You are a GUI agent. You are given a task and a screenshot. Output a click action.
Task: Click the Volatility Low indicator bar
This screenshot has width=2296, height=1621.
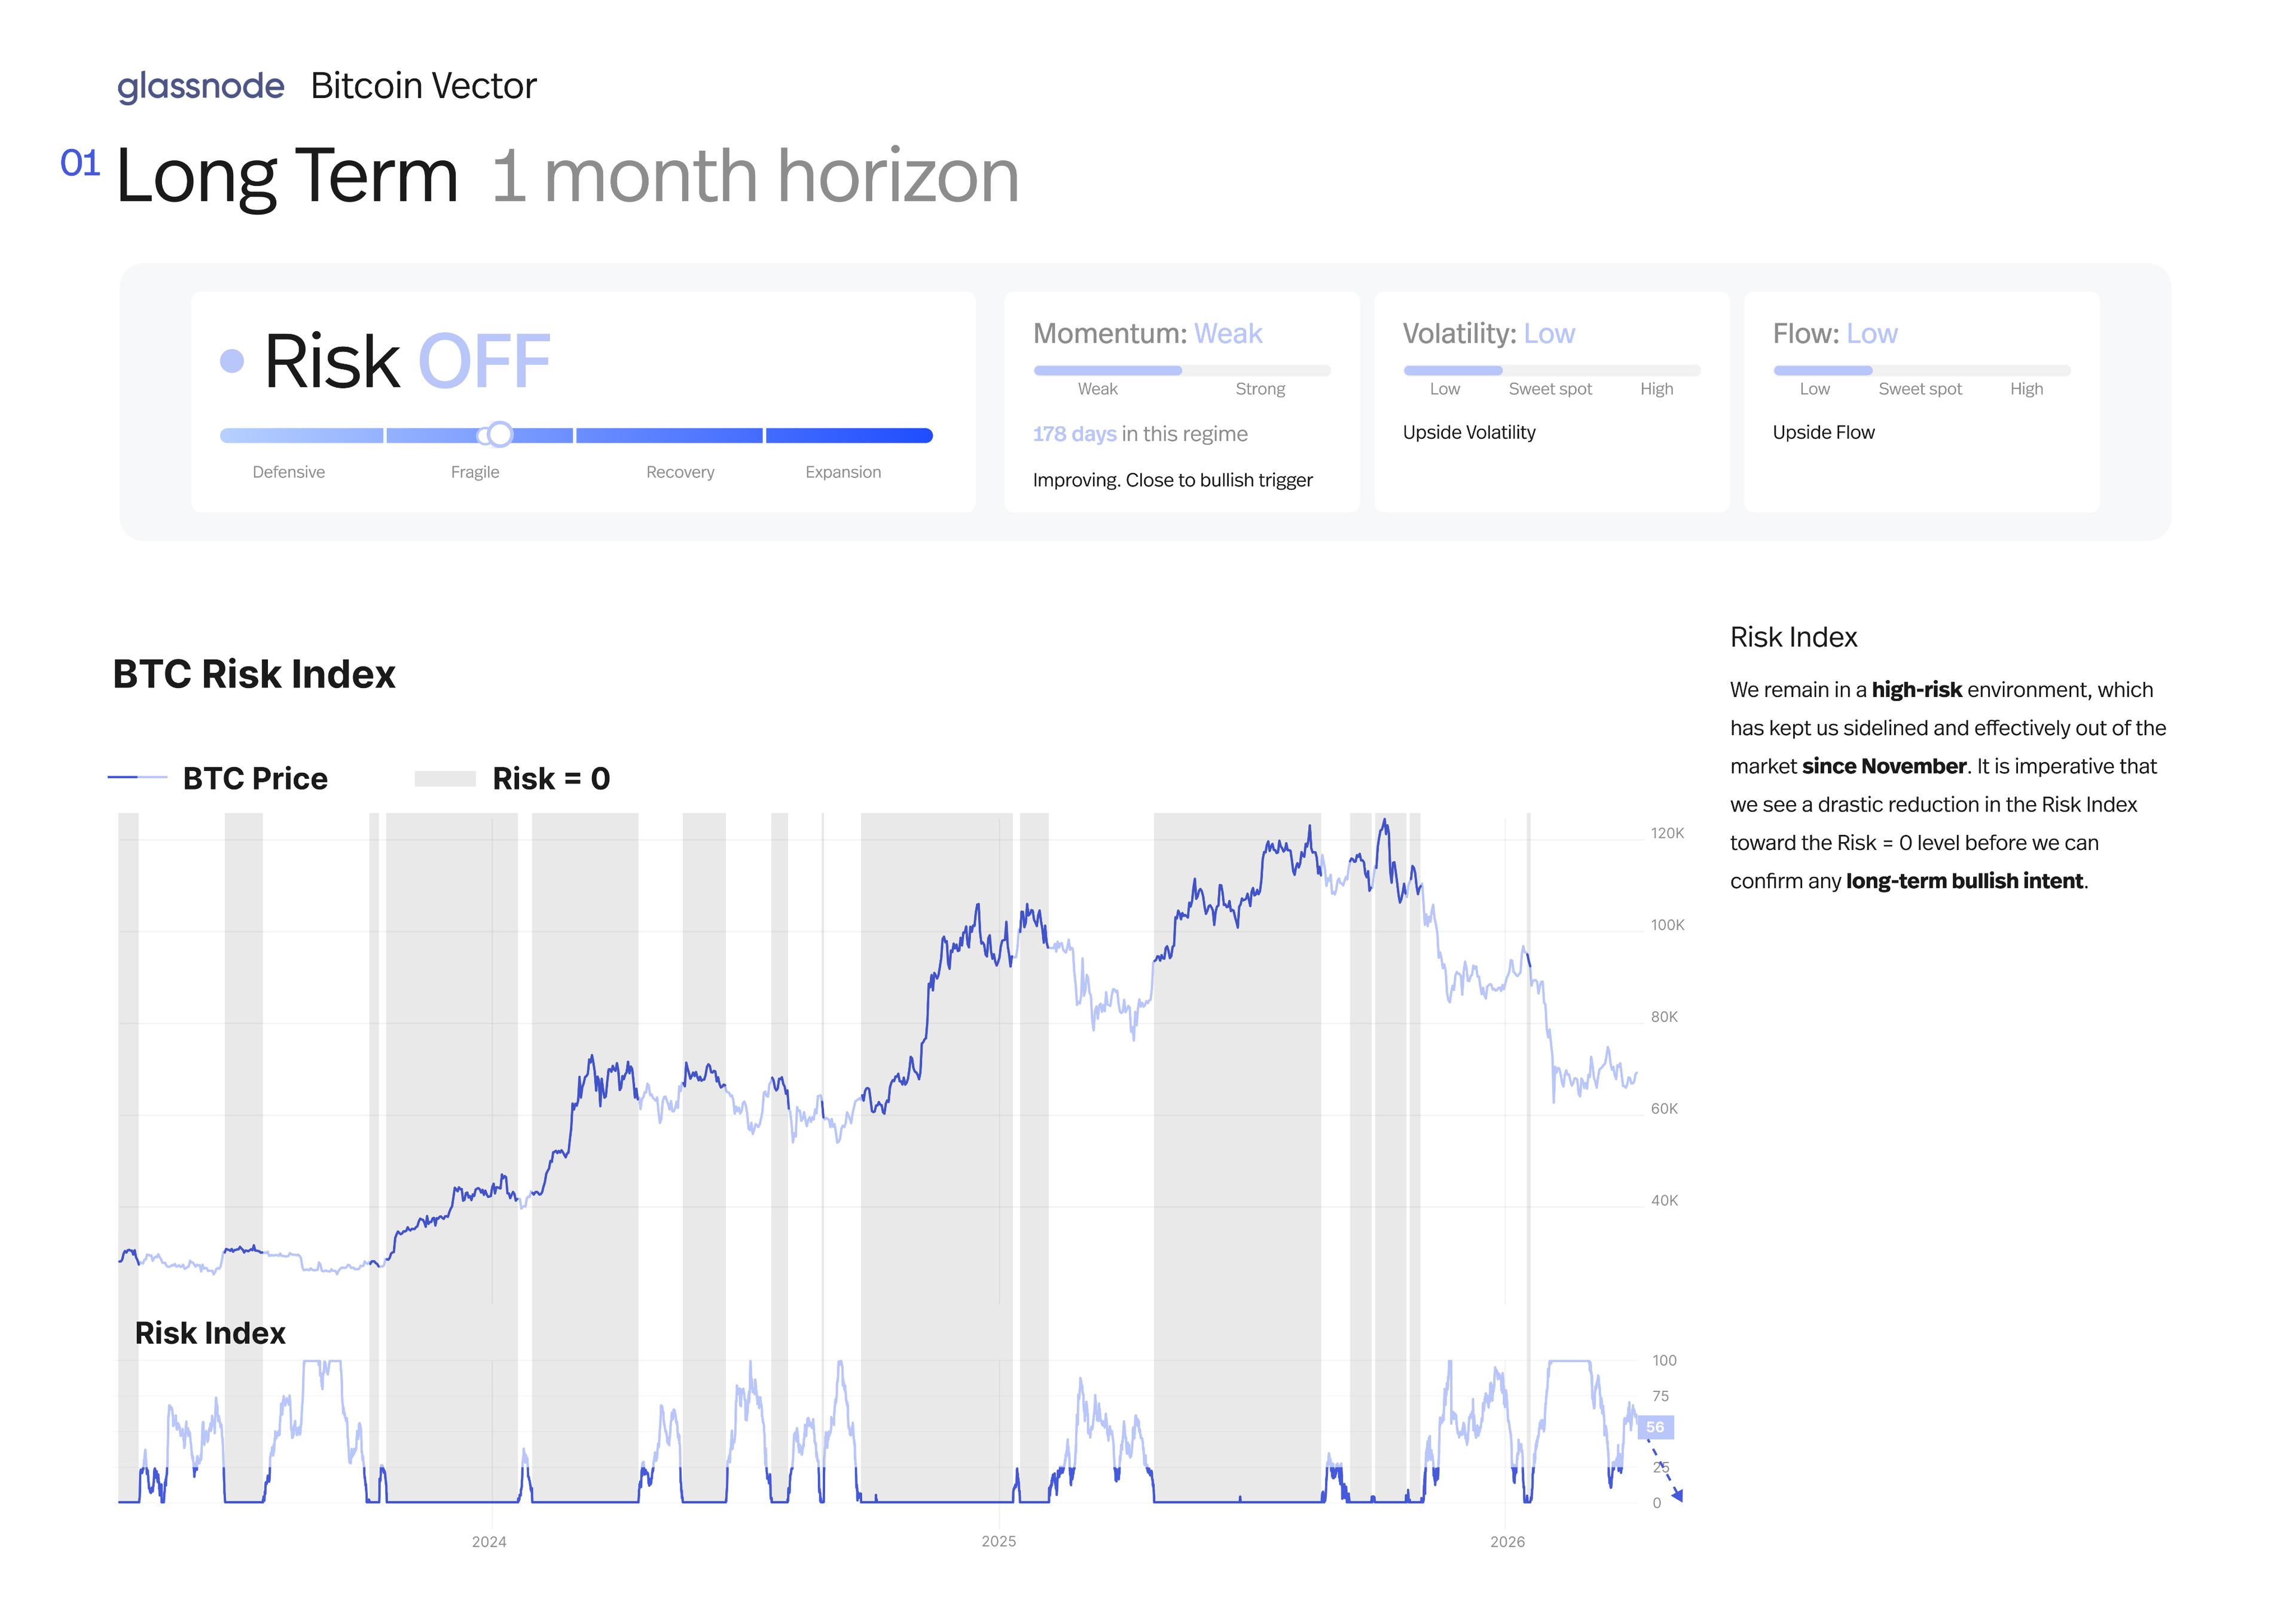pyautogui.click(x=1452, y=371)
